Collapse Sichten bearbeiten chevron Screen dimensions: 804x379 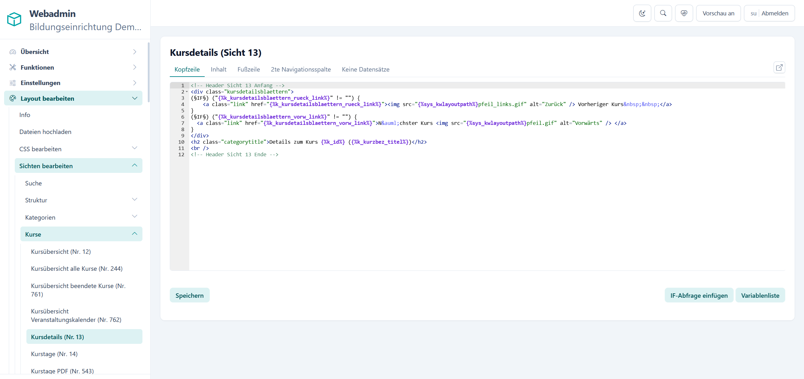point(135,165)
